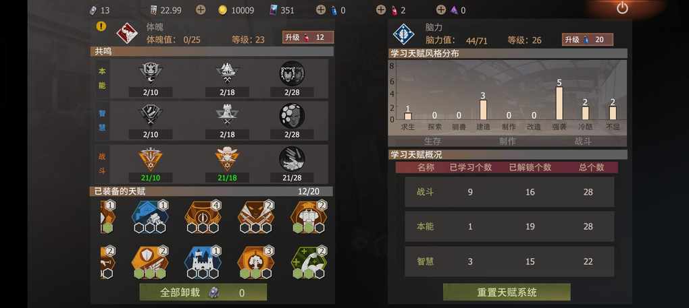Select the 智慧 row in talent overview
This screenshot has height=308, width=689.
pyautogui.click(x=509, y=261)
